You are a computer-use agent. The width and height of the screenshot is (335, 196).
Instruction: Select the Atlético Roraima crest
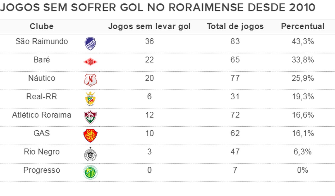click(x=91, y=117)
